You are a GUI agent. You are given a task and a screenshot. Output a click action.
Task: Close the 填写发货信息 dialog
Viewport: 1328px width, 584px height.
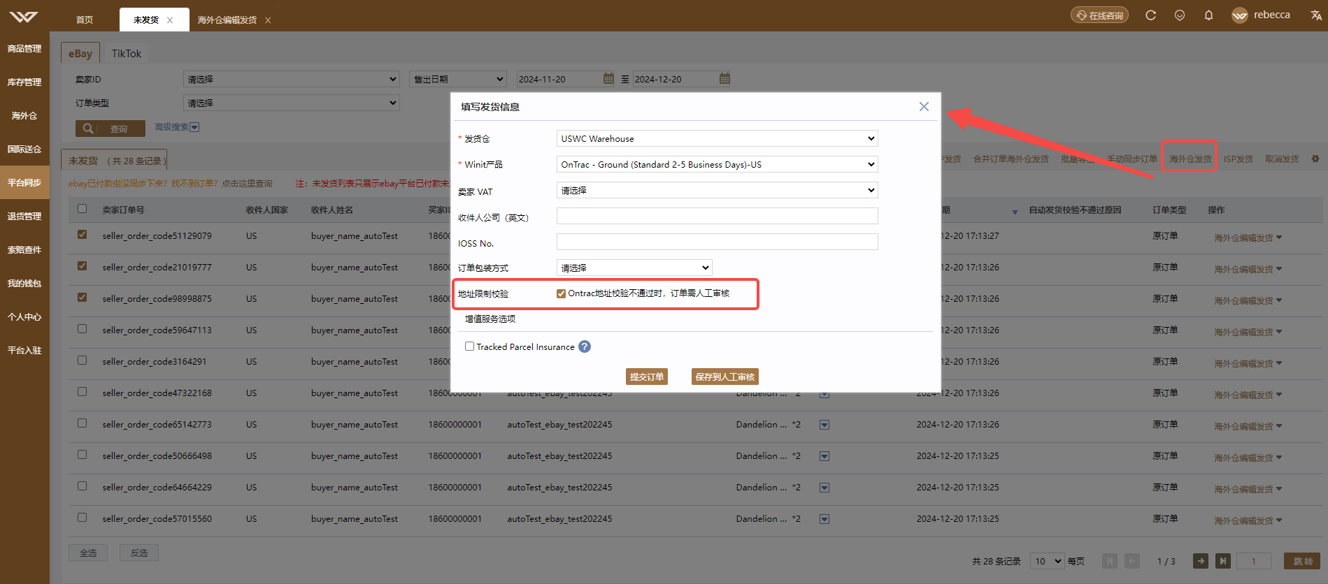924,106
